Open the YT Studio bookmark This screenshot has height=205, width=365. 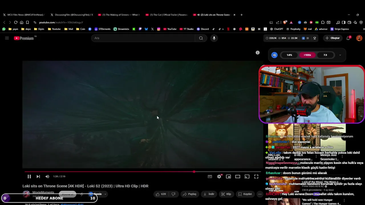click(x=186, y=29)
